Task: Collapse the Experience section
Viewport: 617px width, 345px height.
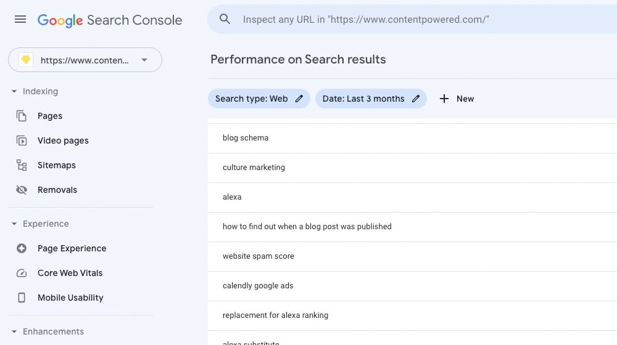Action: 40,224
